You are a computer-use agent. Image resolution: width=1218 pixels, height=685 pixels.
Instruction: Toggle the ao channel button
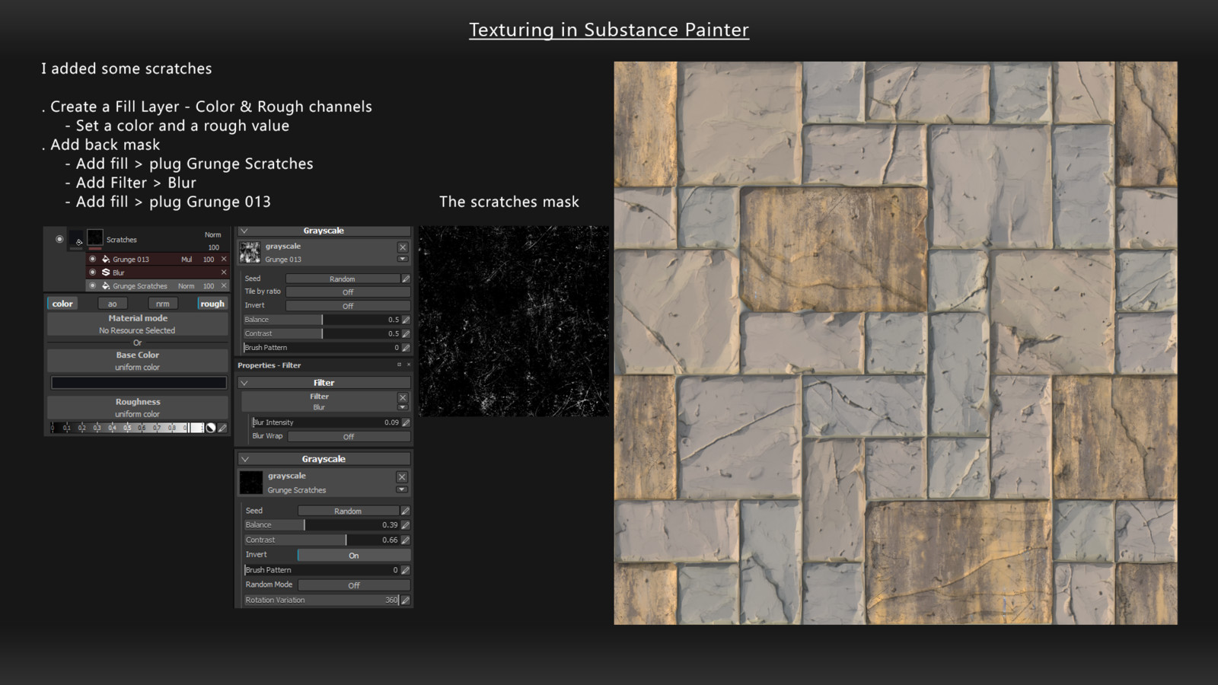coord(113,304)
